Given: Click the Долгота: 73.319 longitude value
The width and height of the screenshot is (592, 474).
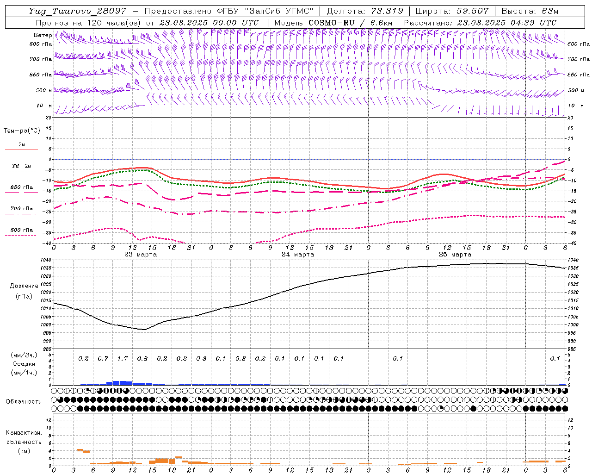Looking at the screenshot, I should (x=365, y=11).
